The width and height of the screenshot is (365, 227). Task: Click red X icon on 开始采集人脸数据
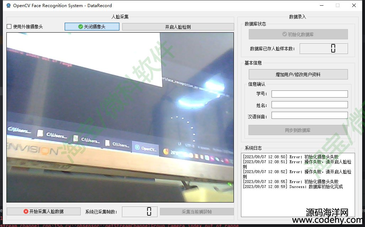pyautogui.click(x=26, y=211)
